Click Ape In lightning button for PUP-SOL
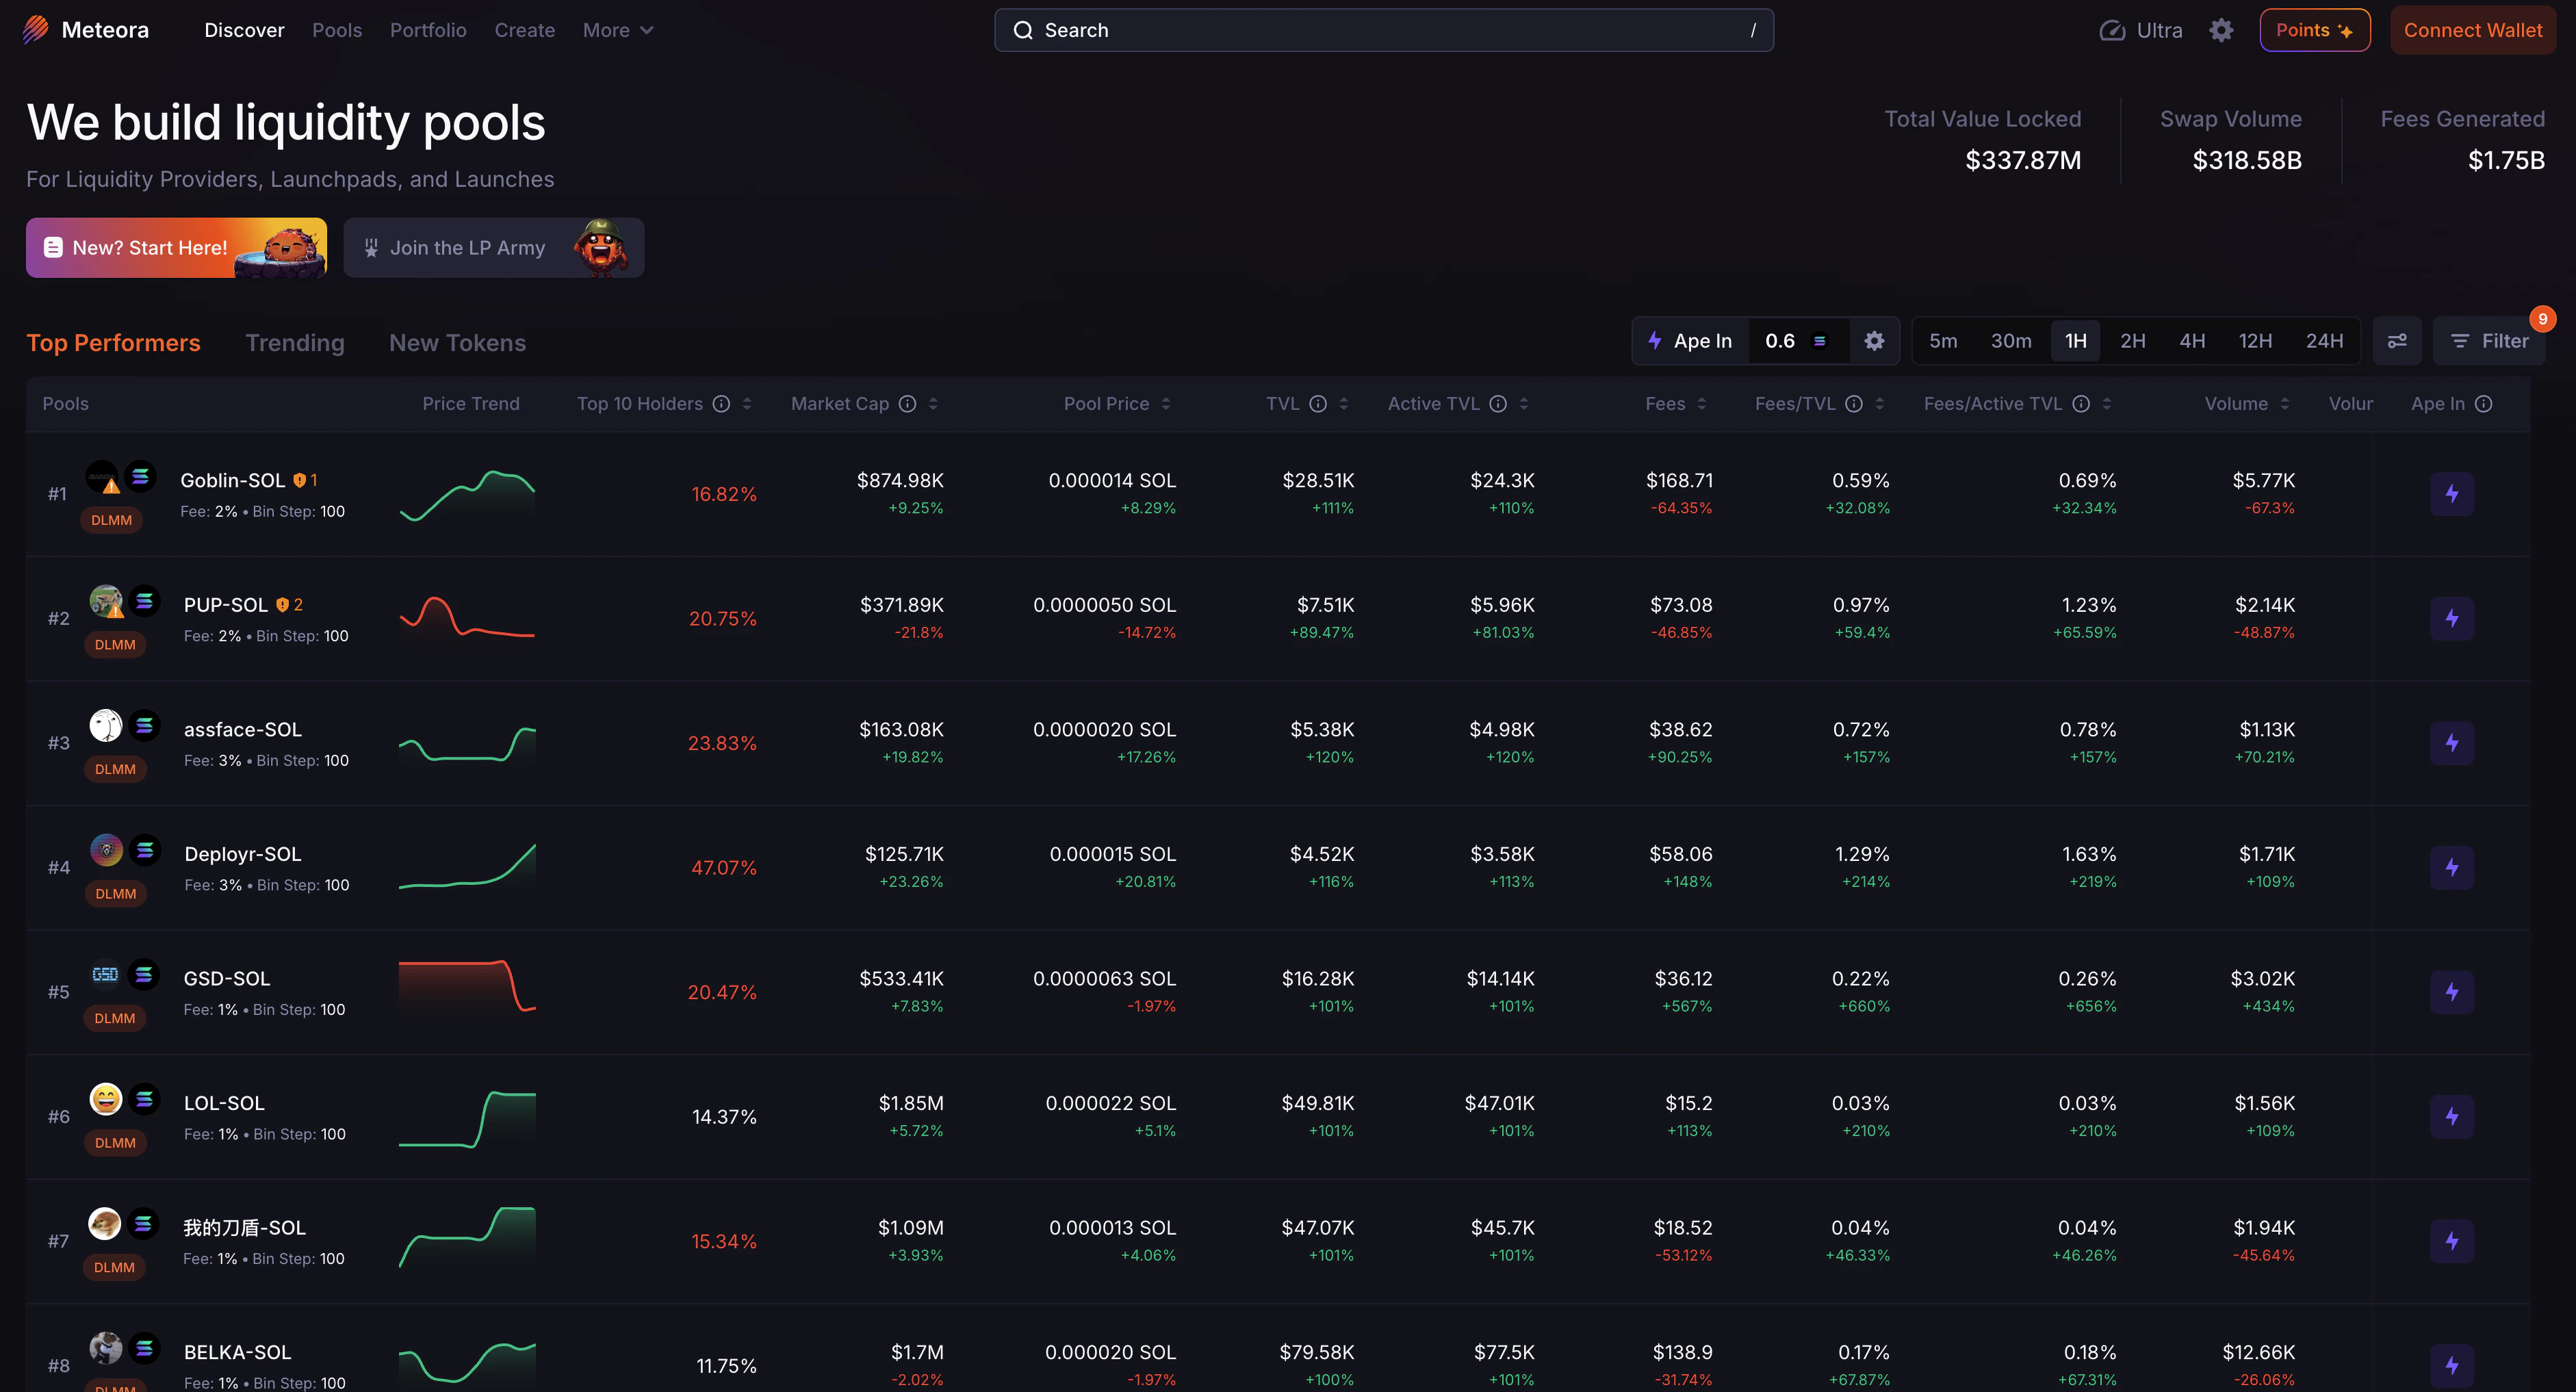This screenshot has width=2576, height=1392. click(x=2452, y=619)
